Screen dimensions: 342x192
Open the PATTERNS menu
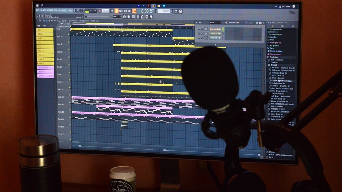click(x=50, y=10)
